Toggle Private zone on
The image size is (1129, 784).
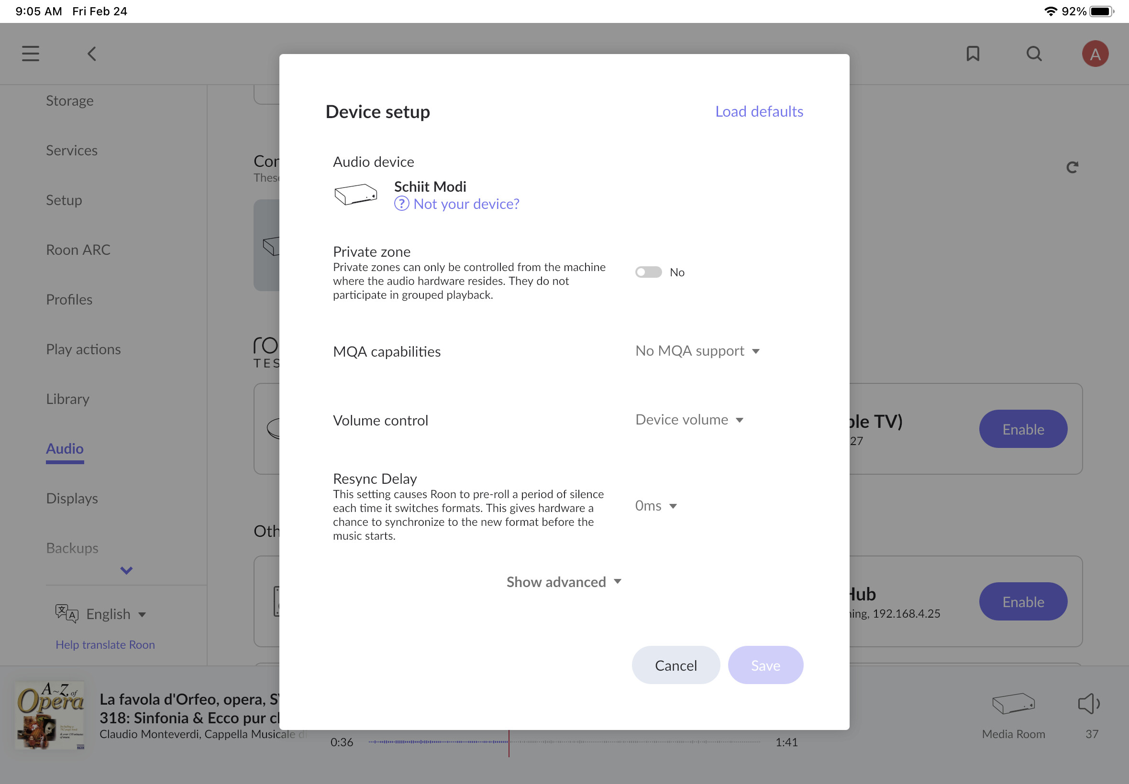click(648, 272)
